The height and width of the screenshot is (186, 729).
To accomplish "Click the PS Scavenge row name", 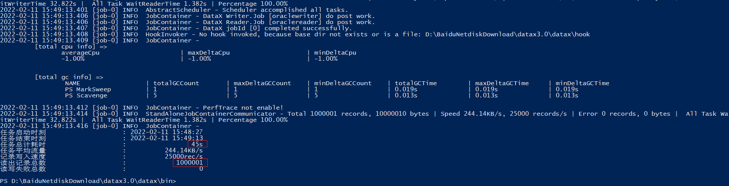I will (x=86, y=95).
